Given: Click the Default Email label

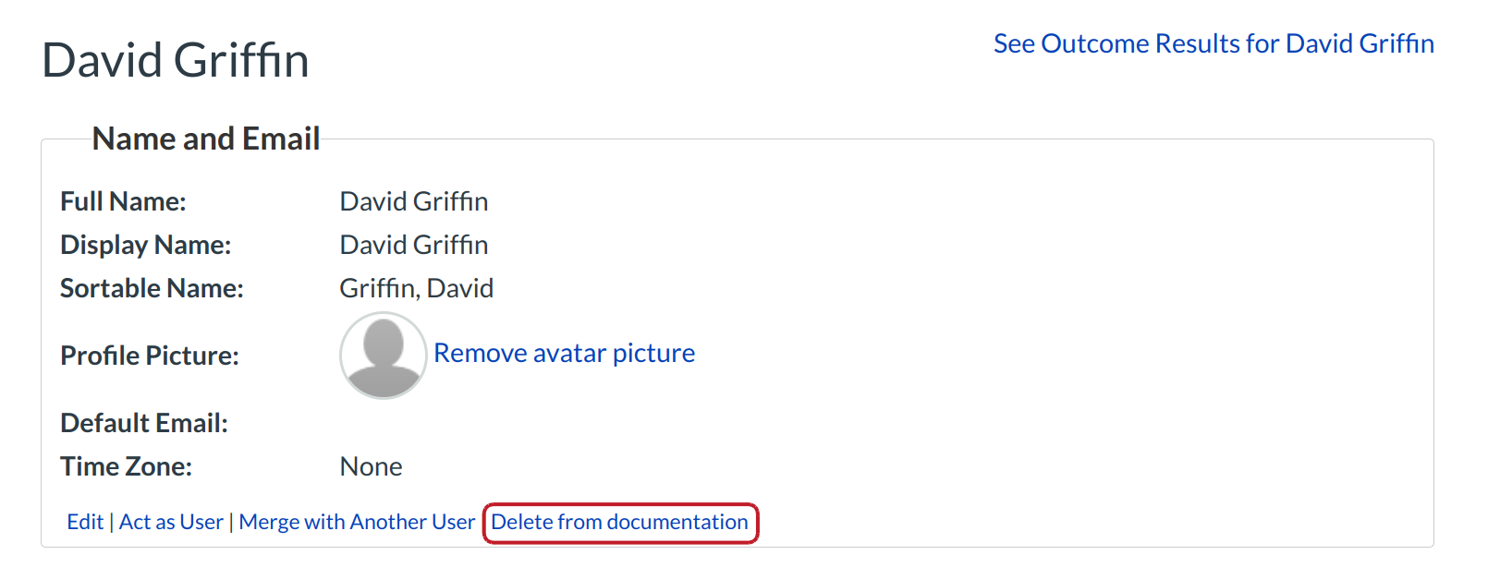Looking at the screenshot, I should click(x=143, y=423).
